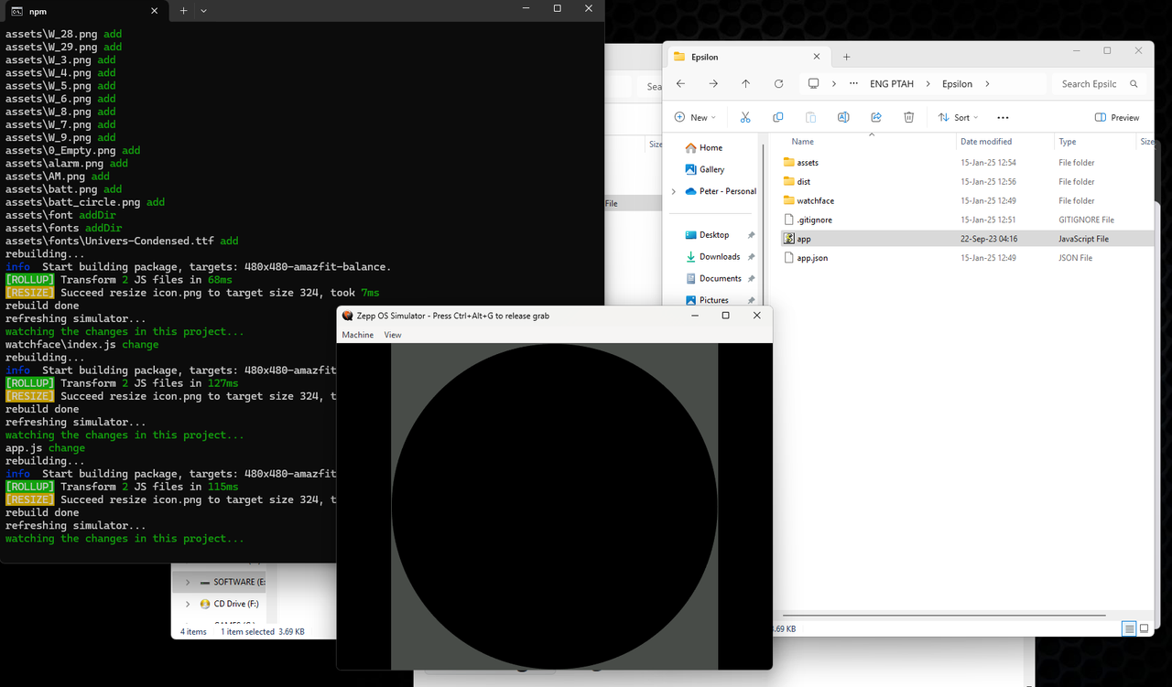Click the Copy icon in Explorer toolbar

(778, 117)
